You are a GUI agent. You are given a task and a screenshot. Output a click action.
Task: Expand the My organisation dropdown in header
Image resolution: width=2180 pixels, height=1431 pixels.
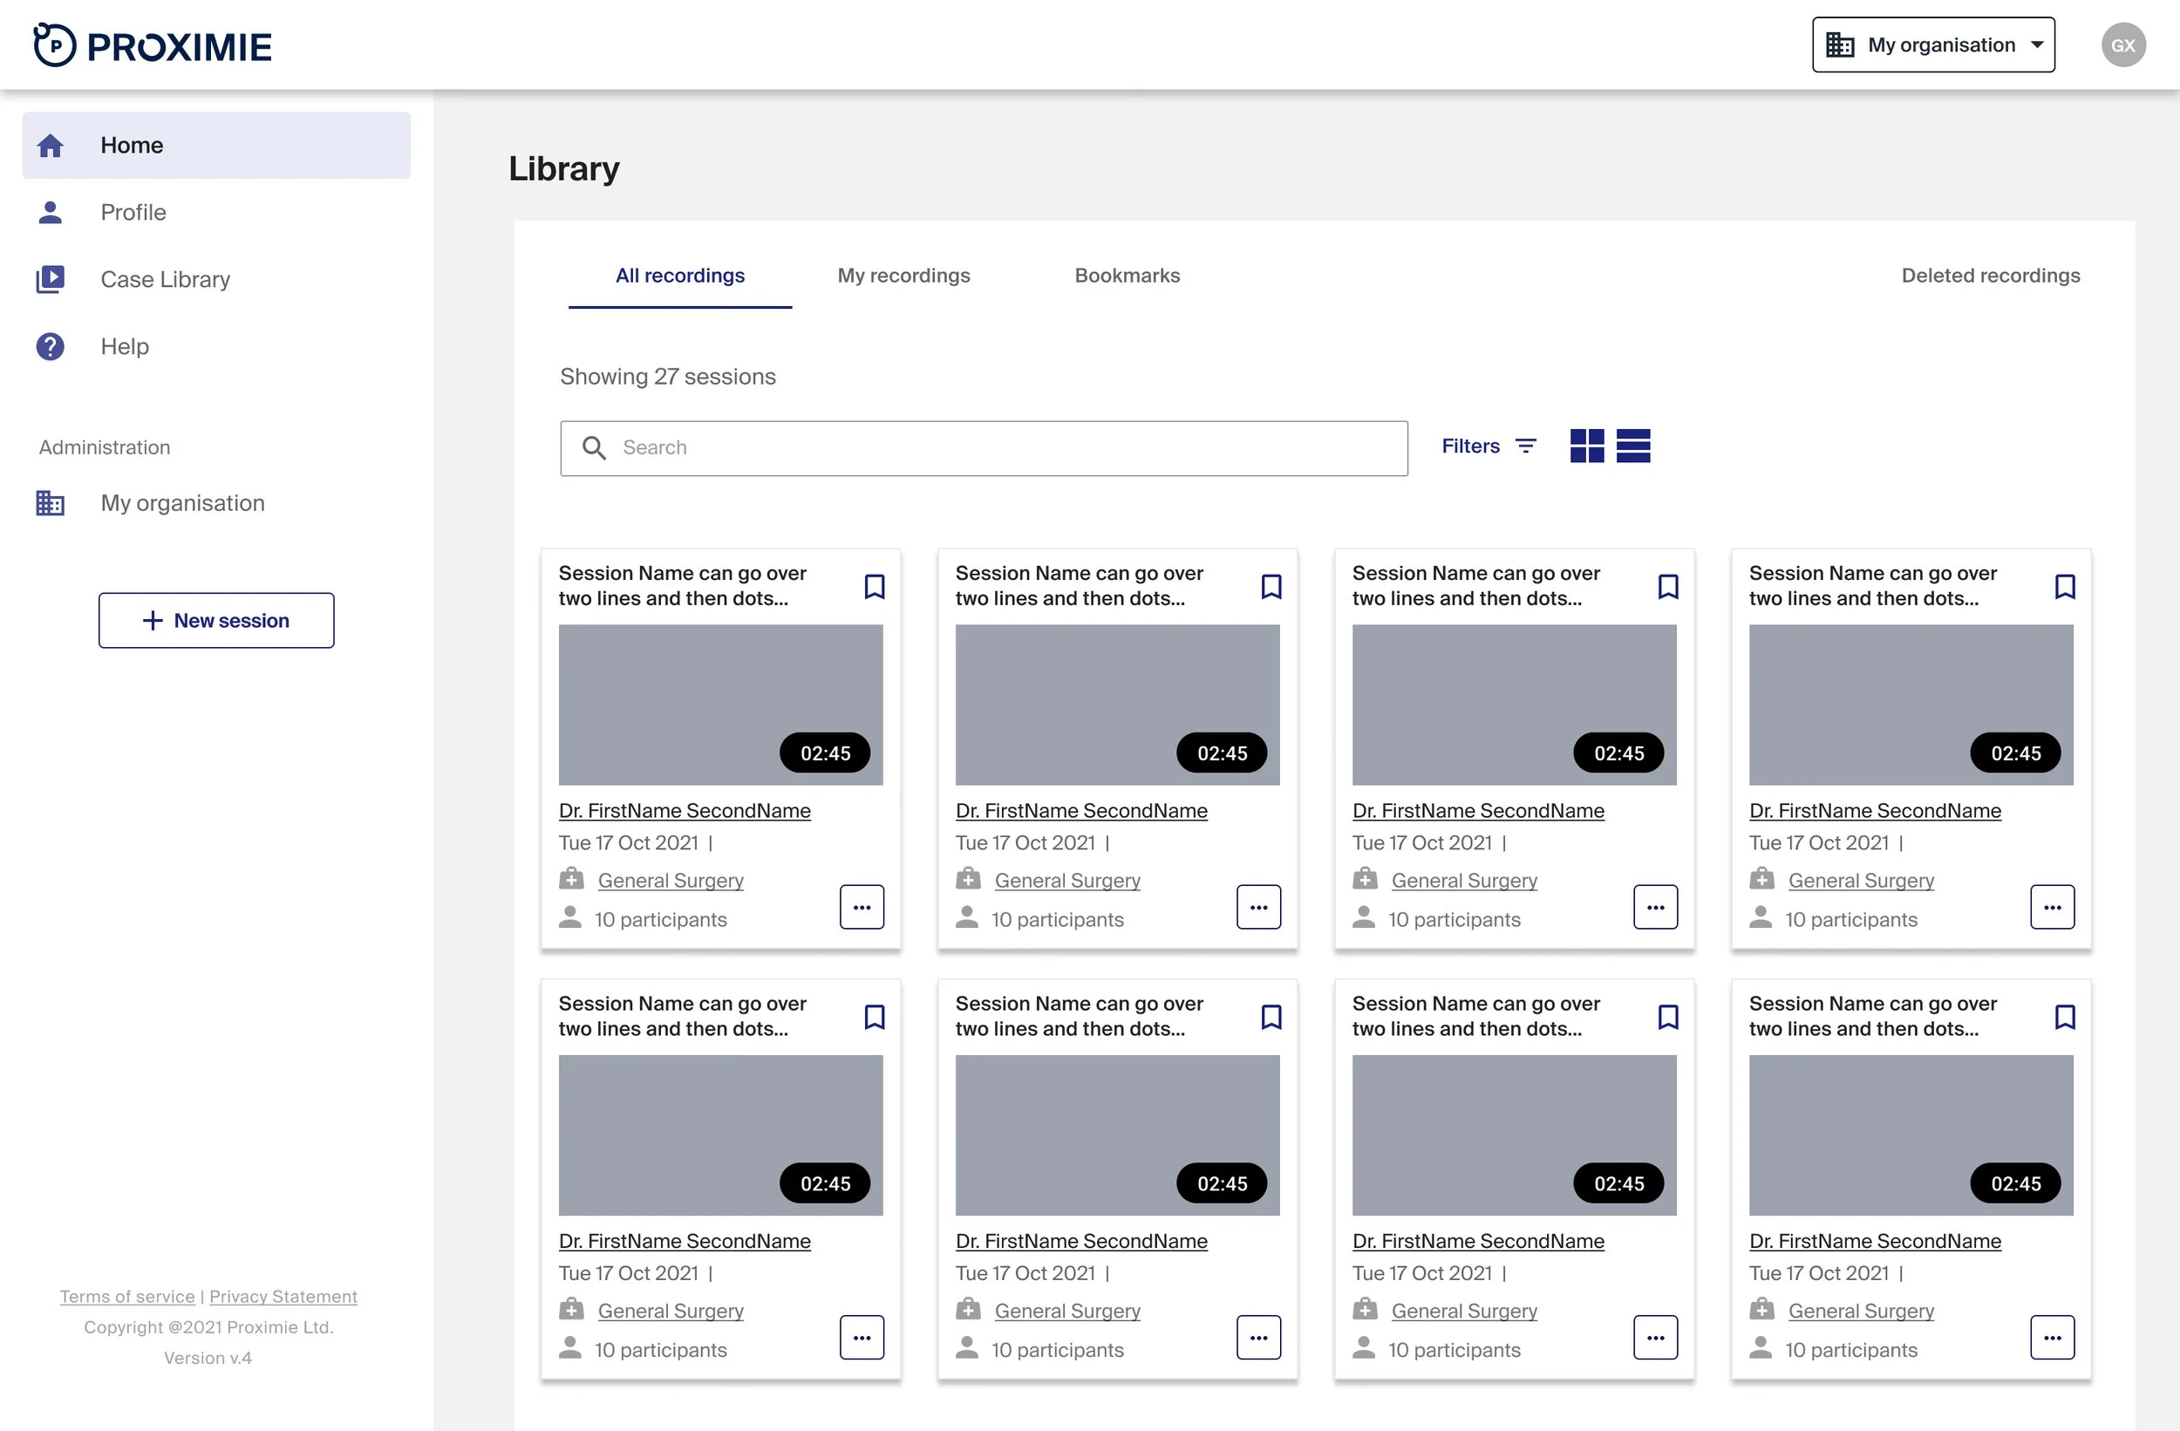click(x=1932, y=44)
